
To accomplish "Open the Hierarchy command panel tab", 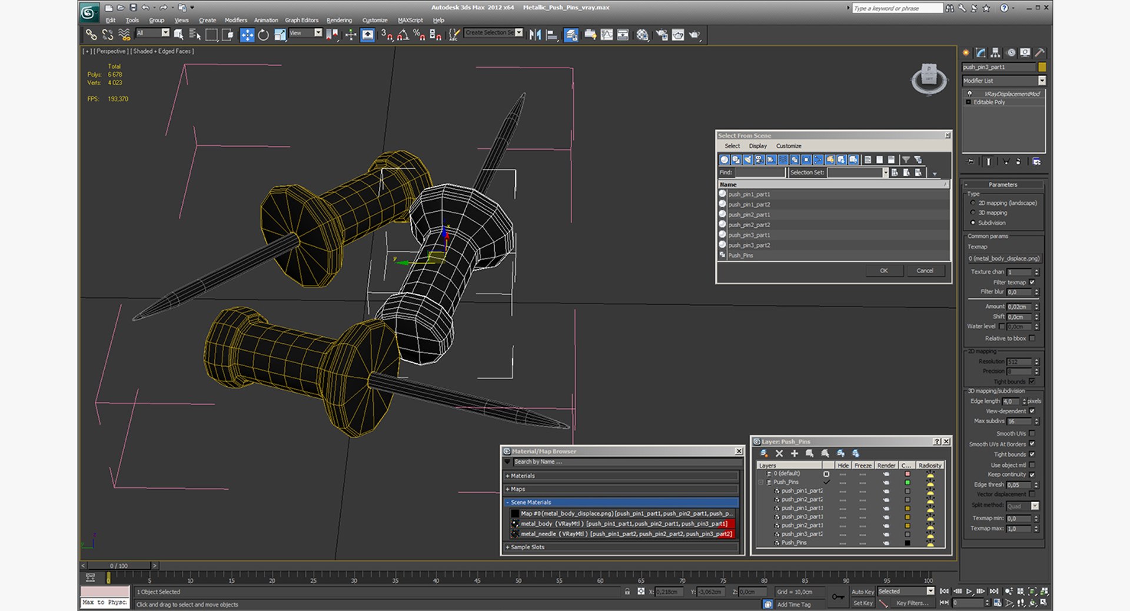I will coord(995,53).
